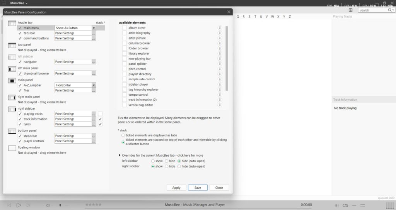Tick the now playing bar checkbox

(x=125, y=59)
